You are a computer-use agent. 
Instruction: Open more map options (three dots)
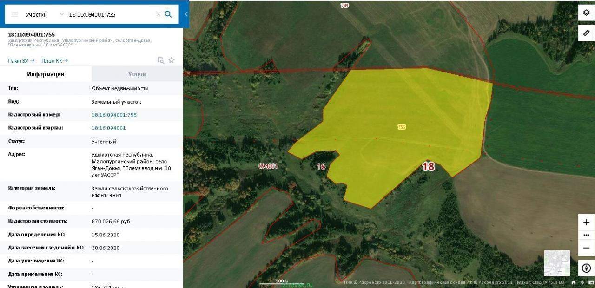tap(586, 235)
